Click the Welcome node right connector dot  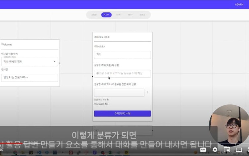(60, 63)
